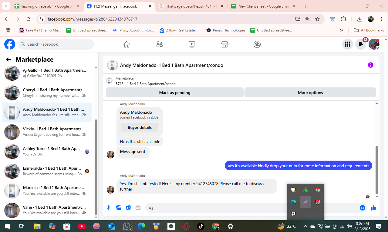Click the Aa message input field
Screen dimensions: 388x232
coord(252,208)
